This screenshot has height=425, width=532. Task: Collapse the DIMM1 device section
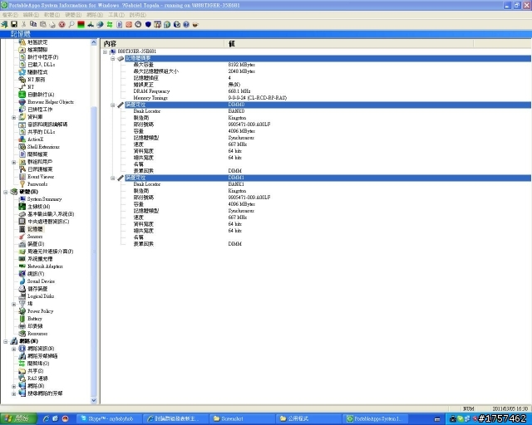click(x=113, y=178)
